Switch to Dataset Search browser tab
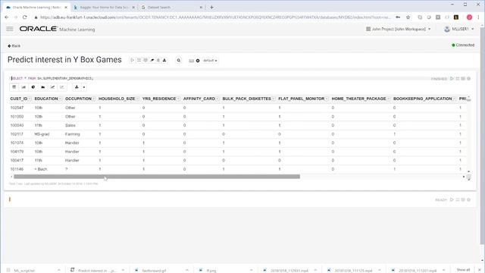Viewport: 485px width, 273px height. point(171,7)
